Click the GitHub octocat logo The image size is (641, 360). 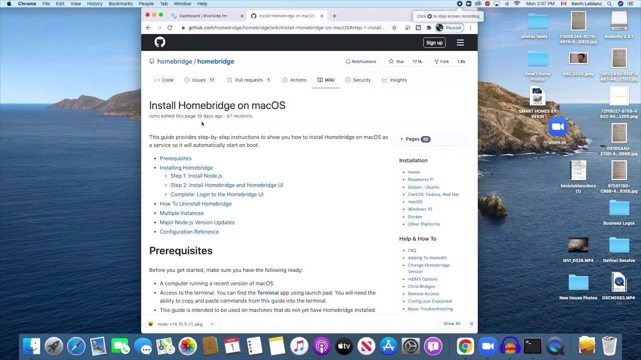160,42
